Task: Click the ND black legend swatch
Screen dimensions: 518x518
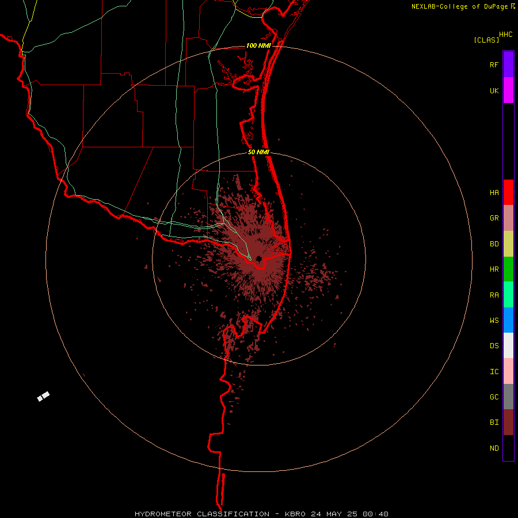Action: [508, 448]
